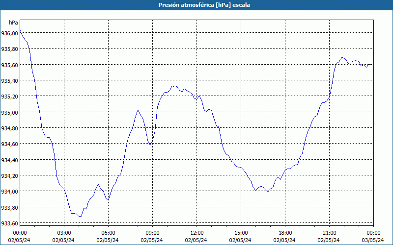This screenshot has width=393, height=245.
Task: Click the 03:00 time label
Action: [64, 233]
